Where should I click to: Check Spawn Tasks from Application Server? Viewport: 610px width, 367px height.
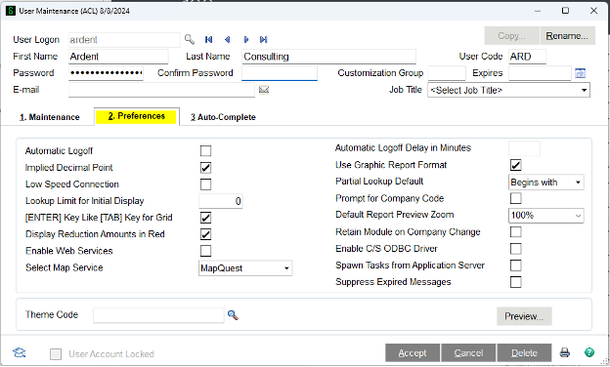[x=515, y=265]
